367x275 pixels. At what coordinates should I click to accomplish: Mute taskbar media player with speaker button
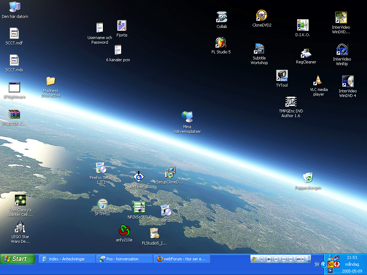pyautogui.click(x=299, y=259)
